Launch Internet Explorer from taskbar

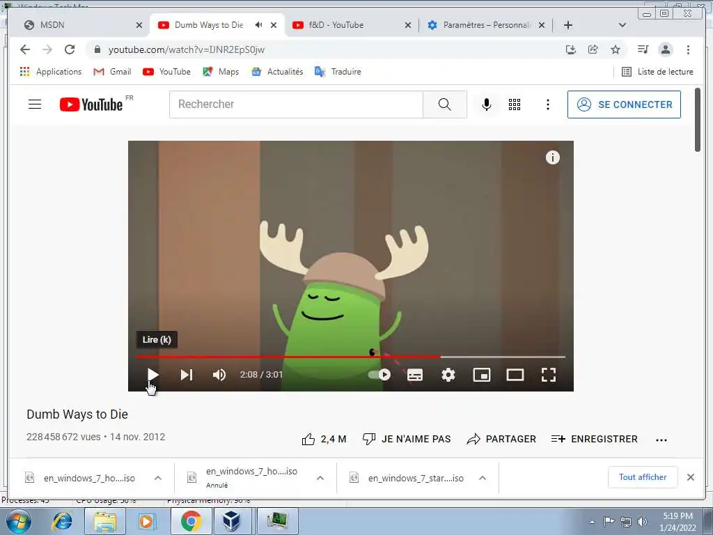(63, 521)
